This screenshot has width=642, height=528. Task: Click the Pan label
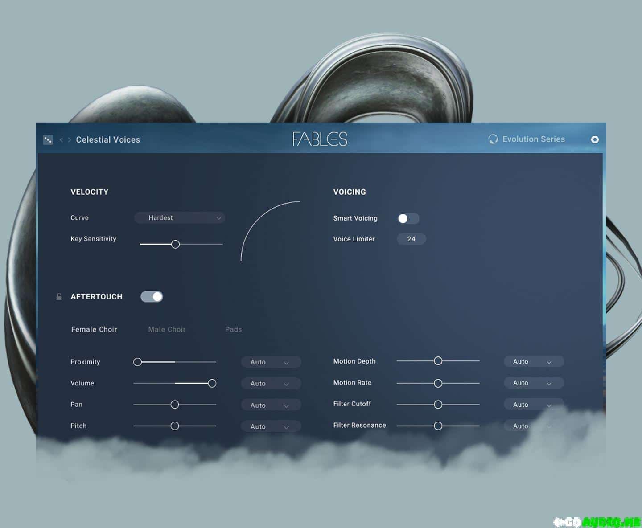pyautogui.click(x=76, y=405)
